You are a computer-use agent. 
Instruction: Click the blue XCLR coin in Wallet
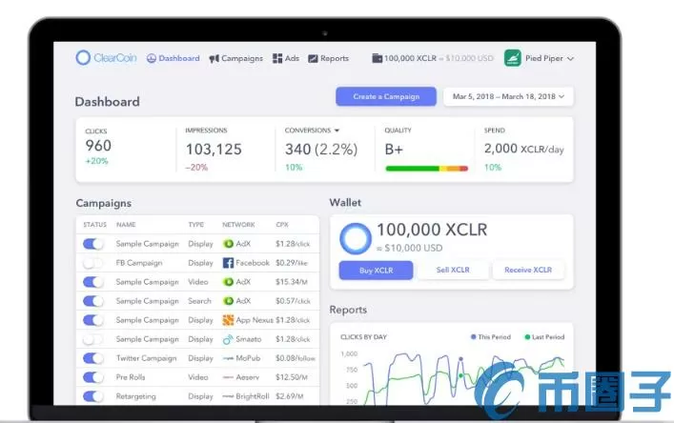coord(355,237)
